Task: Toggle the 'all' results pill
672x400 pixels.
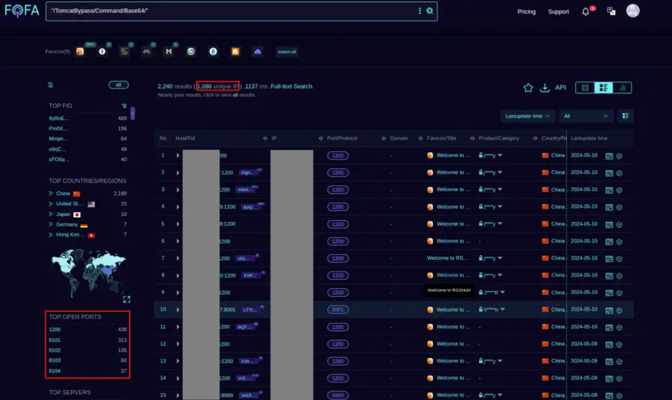Action: pos(118,85)
